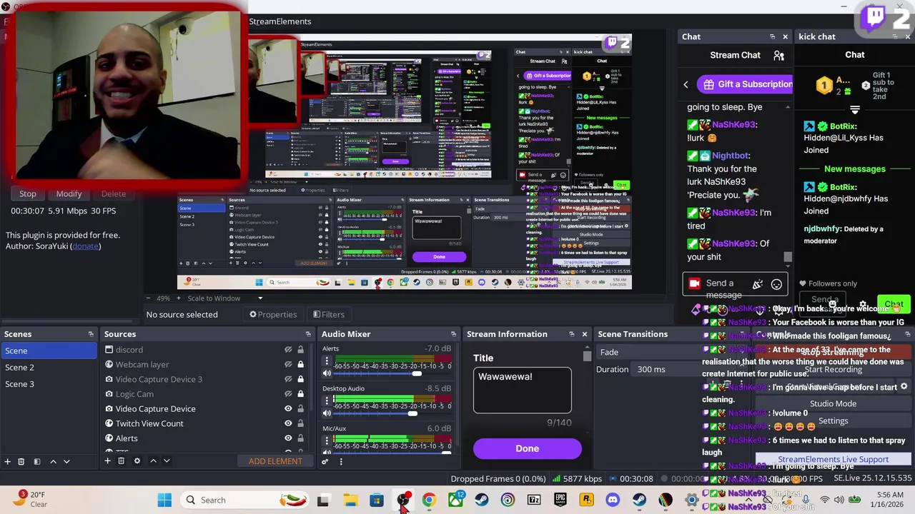915x514 pixels.
Task: Undock the Sources panel
Action: pos(308,334)
